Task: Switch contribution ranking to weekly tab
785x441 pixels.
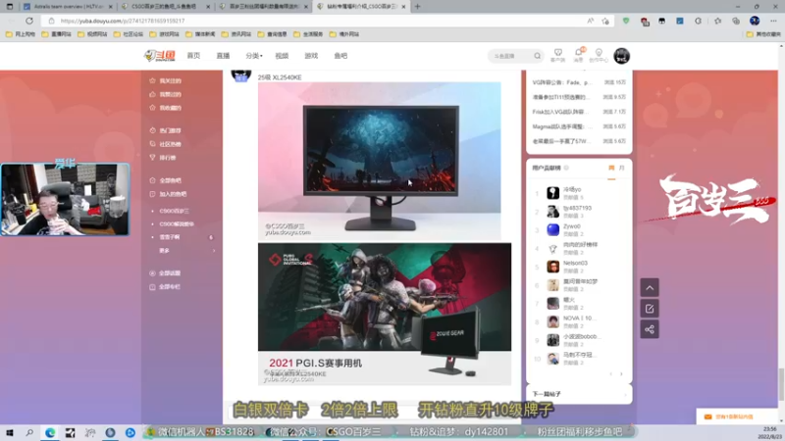Action: click(611, 168)
